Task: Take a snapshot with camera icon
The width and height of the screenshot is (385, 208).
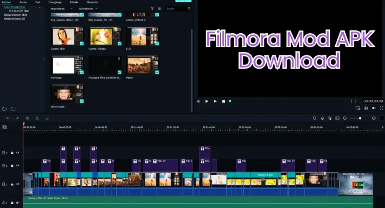Action: pyautogui.click(x=366, y=108)
